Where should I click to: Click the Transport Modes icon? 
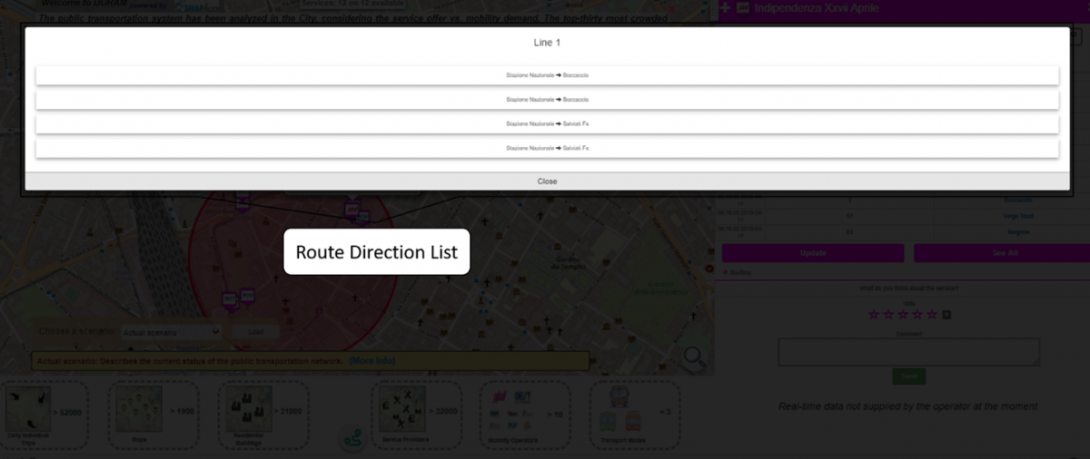tap(620, 413)
